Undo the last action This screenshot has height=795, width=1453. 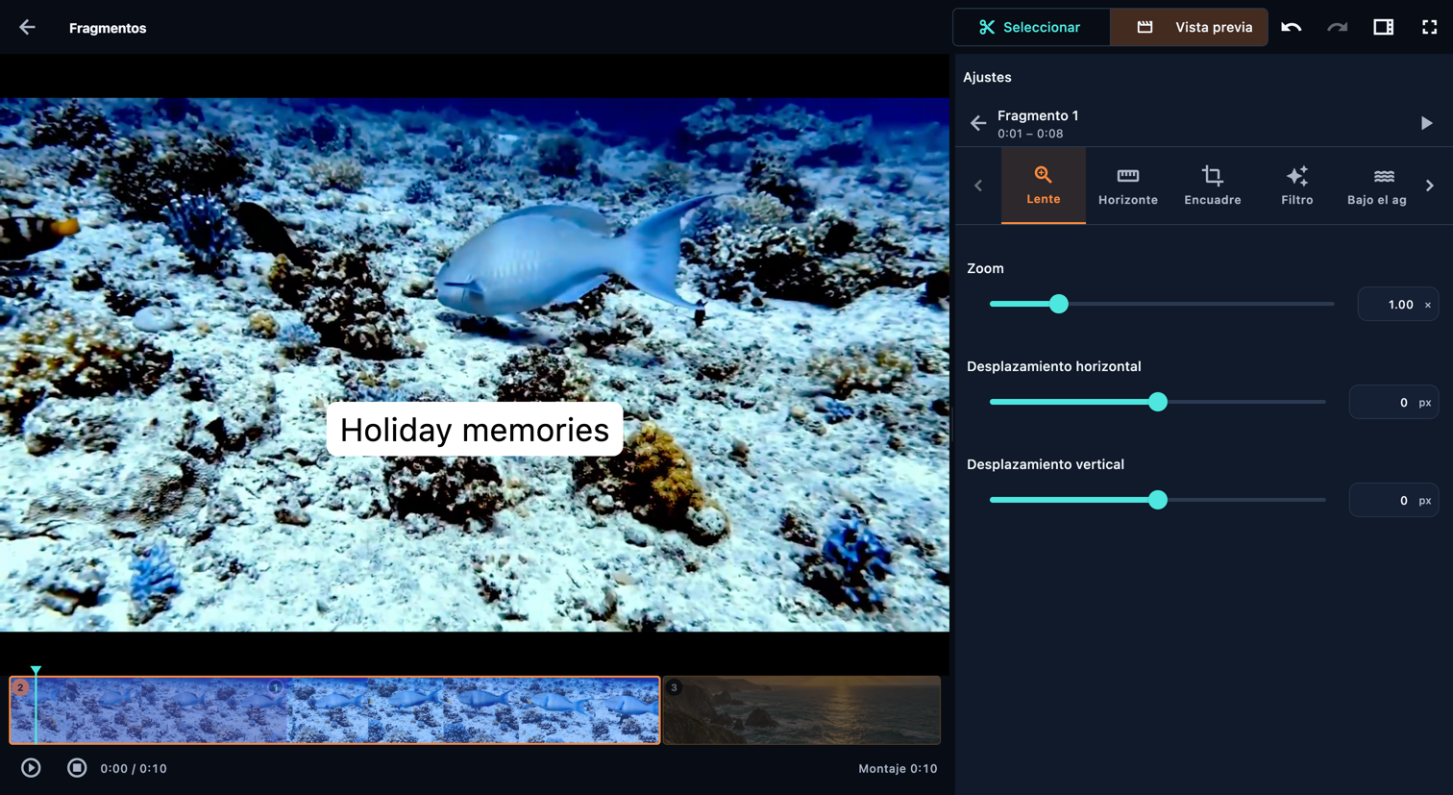(1292, 27)
